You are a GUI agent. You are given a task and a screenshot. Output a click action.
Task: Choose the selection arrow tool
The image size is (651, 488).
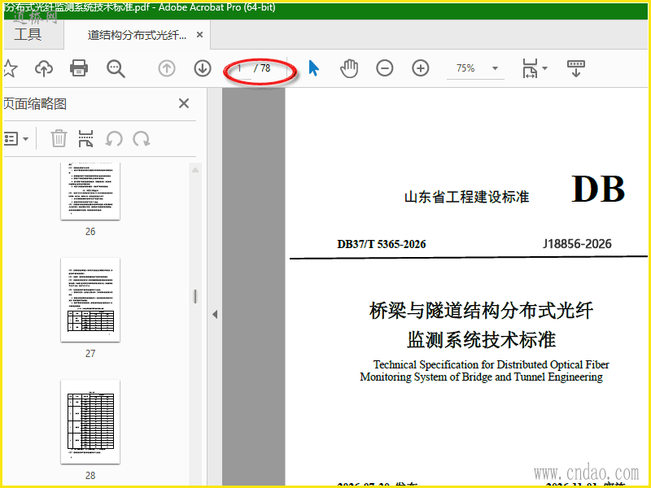[314, 68]
